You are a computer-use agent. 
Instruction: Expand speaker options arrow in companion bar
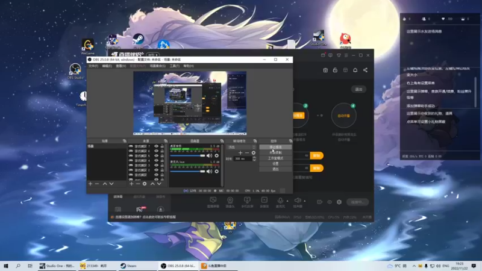click(305, 201)
